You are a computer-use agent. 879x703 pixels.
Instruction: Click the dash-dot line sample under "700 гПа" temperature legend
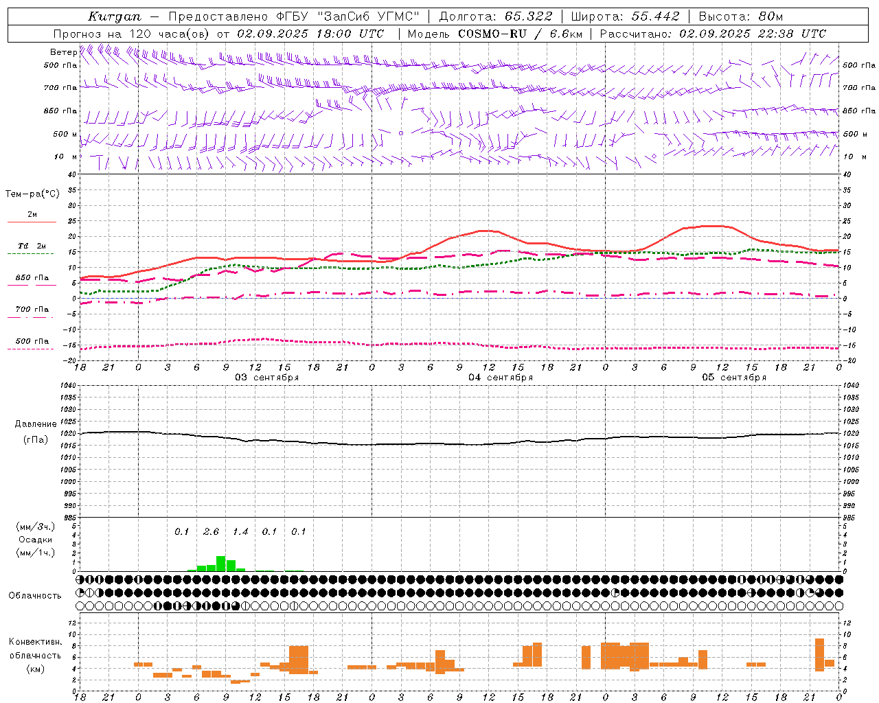pyautogui.click(x=31, y=318)
